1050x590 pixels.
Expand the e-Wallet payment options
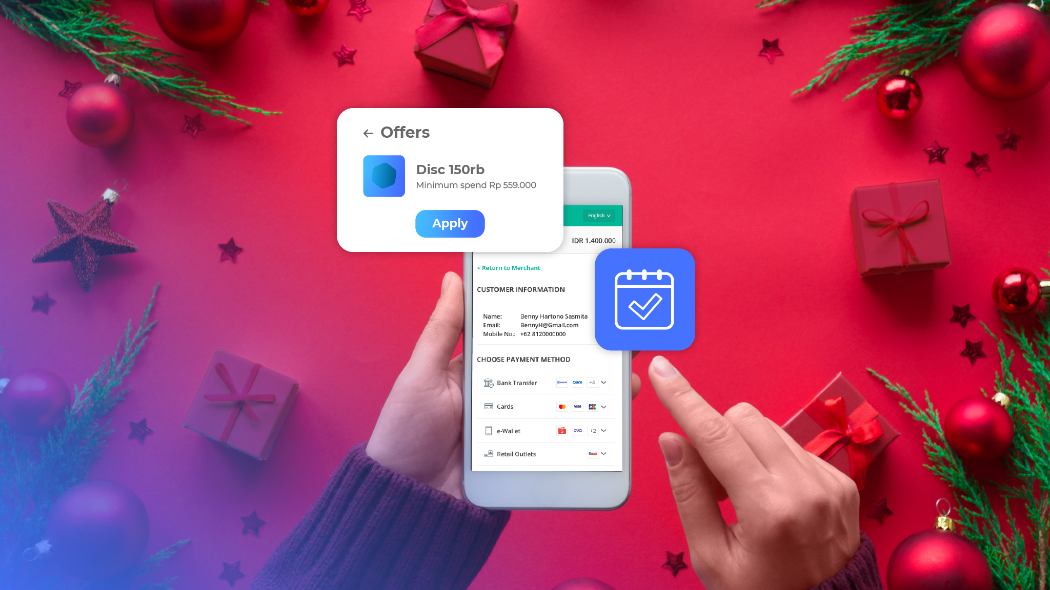(x=604, y=430)
